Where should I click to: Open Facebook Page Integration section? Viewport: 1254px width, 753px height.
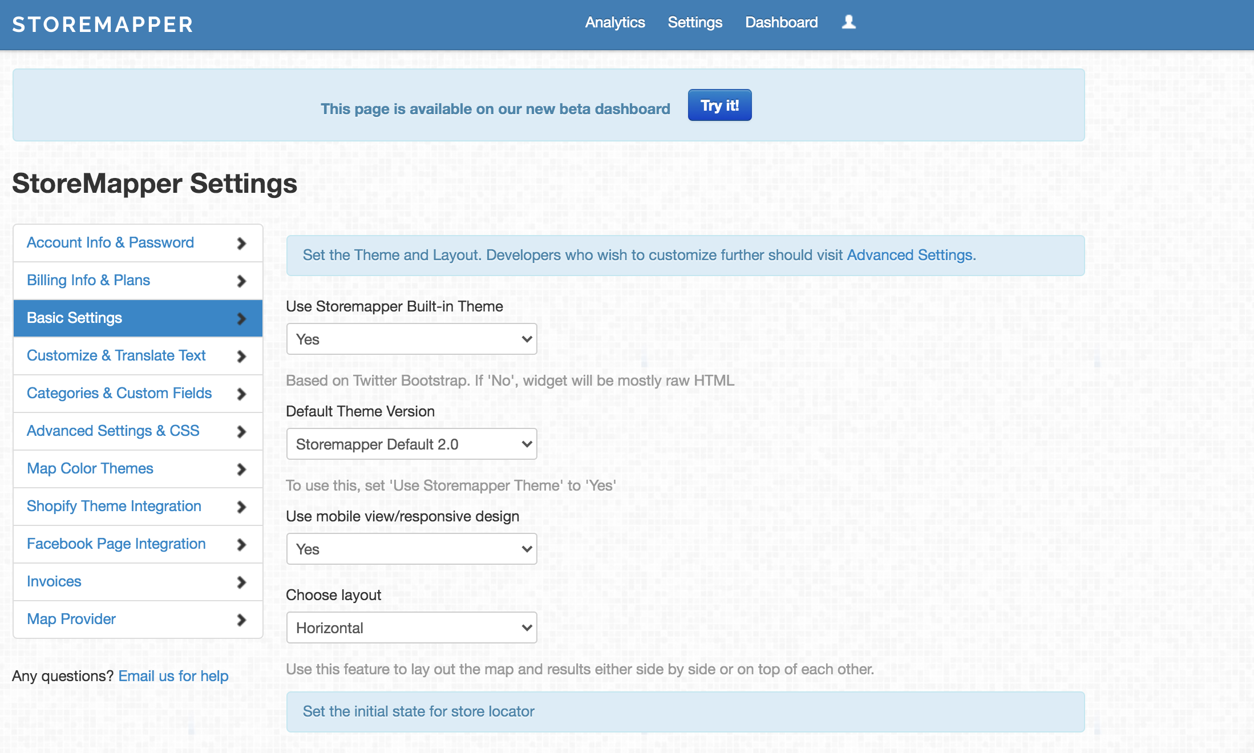[137, 544]
